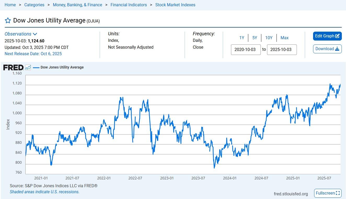Select the 5Y time range

(255, 38)
